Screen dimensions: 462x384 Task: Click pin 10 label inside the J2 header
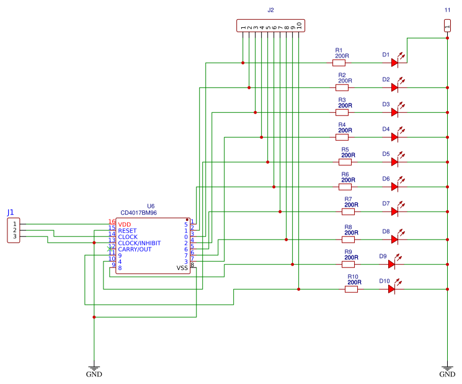(299, 25)
